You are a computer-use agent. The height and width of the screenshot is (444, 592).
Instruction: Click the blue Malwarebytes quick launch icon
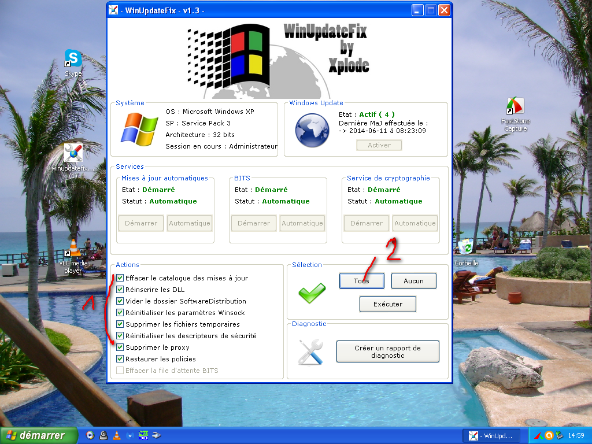130,435
